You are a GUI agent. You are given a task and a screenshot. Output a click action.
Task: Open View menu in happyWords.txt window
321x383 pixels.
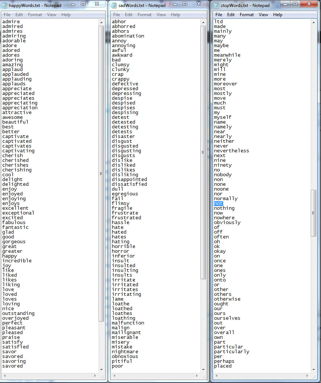pos(51,15)
